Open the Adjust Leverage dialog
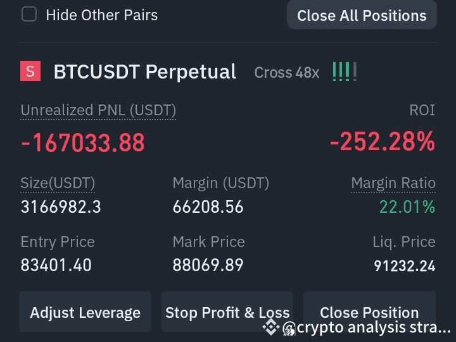 pyautogui.click(x=85, y=312)
